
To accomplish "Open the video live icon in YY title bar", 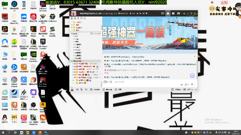I will (163, 13).
